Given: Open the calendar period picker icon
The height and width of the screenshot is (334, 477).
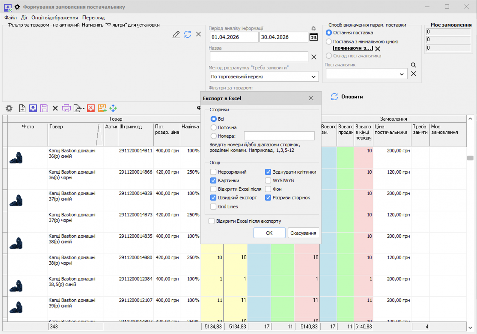Looking at the screenshot, I should [313, 37].
